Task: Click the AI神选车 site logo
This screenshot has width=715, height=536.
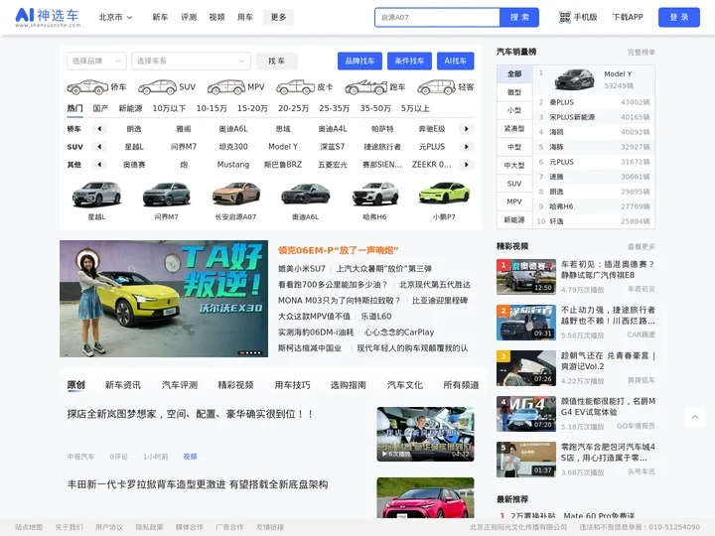Action: tap(48, 17)
